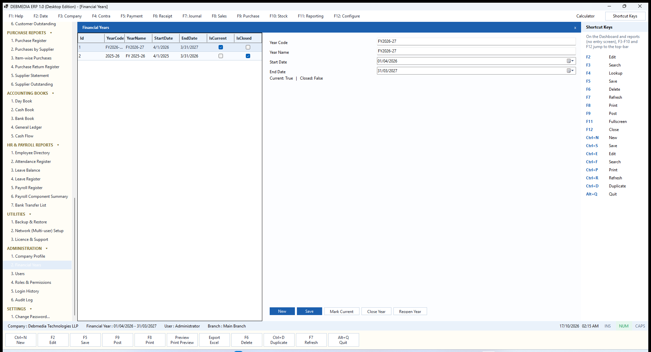
Task: Click the Close Year button
Action: pyautogui.click(x=376, y=311)
